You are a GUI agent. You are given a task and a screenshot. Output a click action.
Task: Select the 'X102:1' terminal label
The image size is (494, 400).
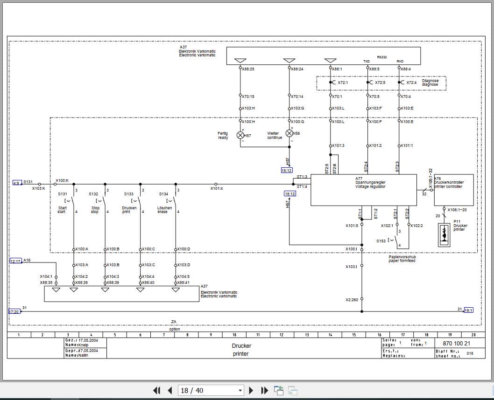[x=387, y=226]
